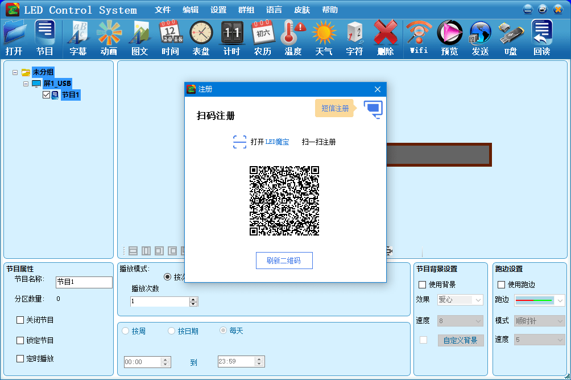Start 预览 program preview

tap(449, 37)
